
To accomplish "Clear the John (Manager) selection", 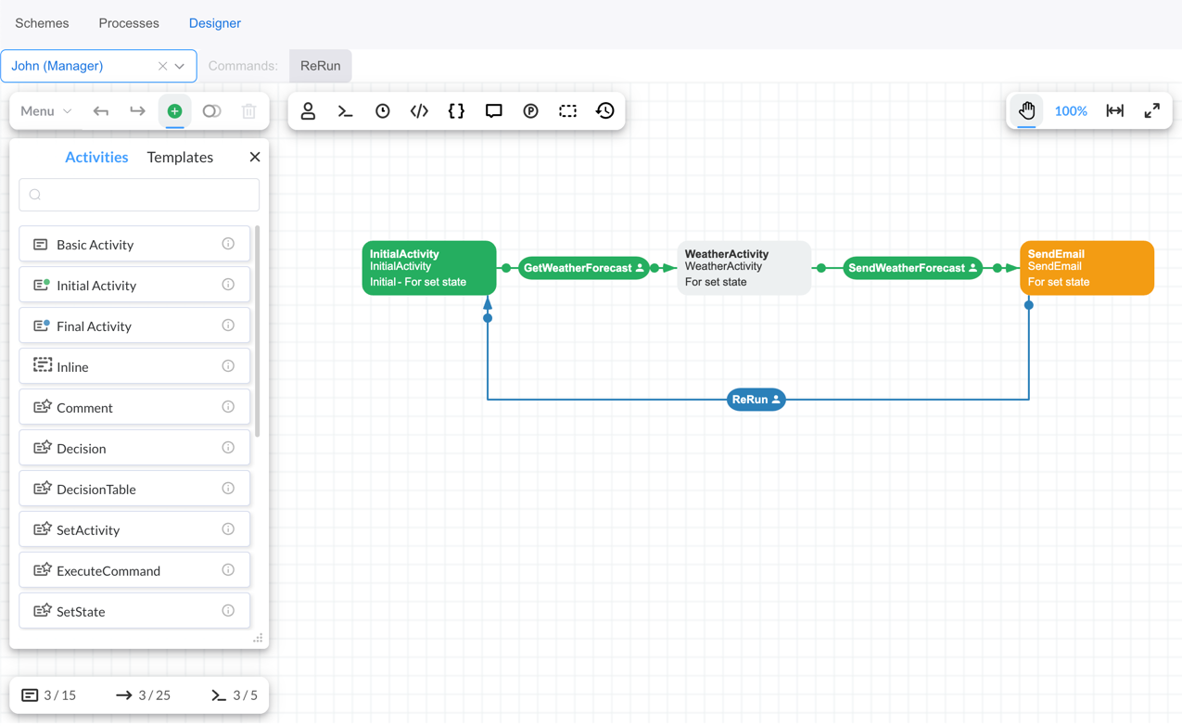I will (x=162, y=66).
